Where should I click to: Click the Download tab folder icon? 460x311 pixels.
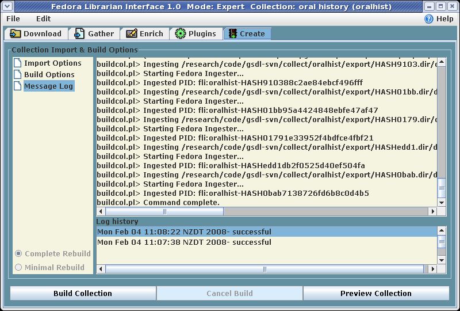[15, 34]
